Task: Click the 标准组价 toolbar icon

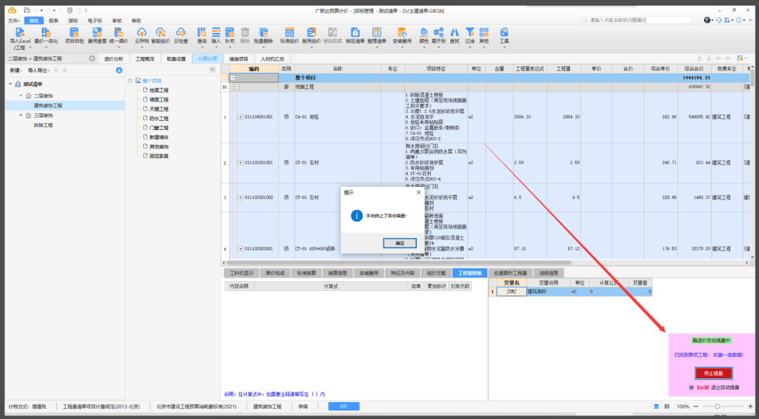Action: point(289,32)
